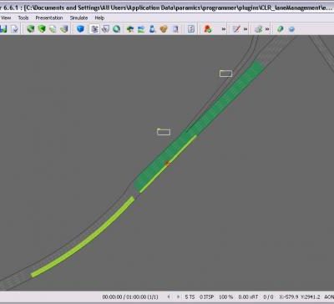Click the blue bottle icon
The width and height of the screenshot is (334, 304).
152,29
